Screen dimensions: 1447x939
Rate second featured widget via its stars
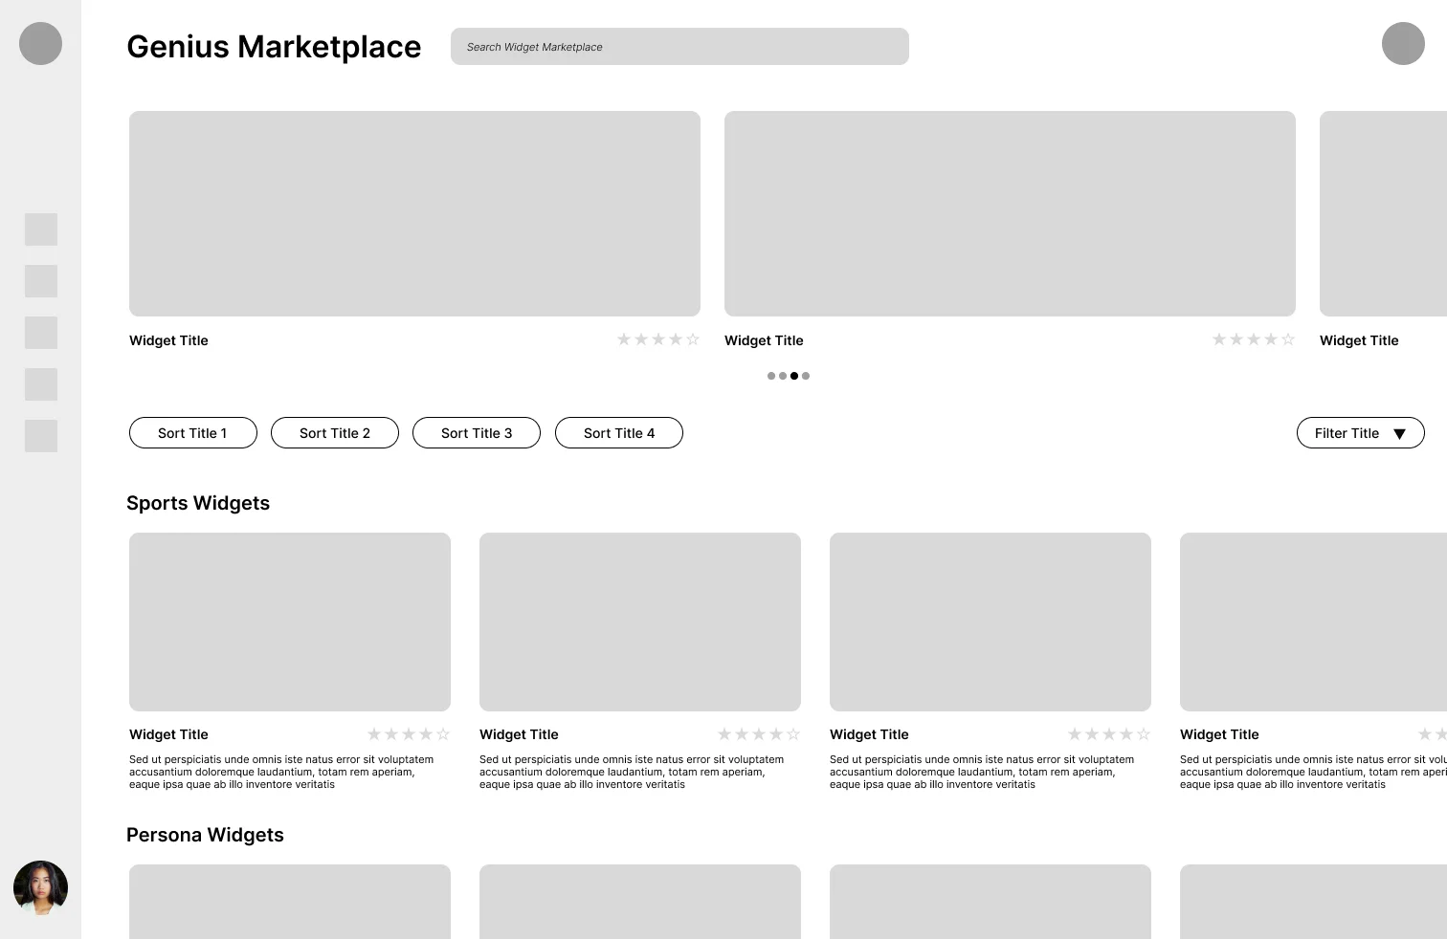pyautogui.click(x=1254, y=339)
